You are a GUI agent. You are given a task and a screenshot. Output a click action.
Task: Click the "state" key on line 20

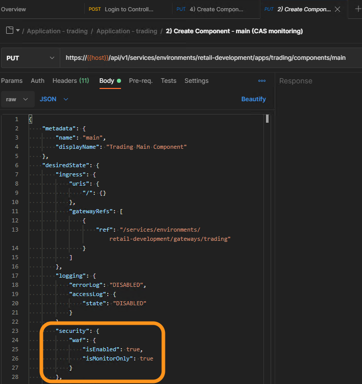[95, 303]
